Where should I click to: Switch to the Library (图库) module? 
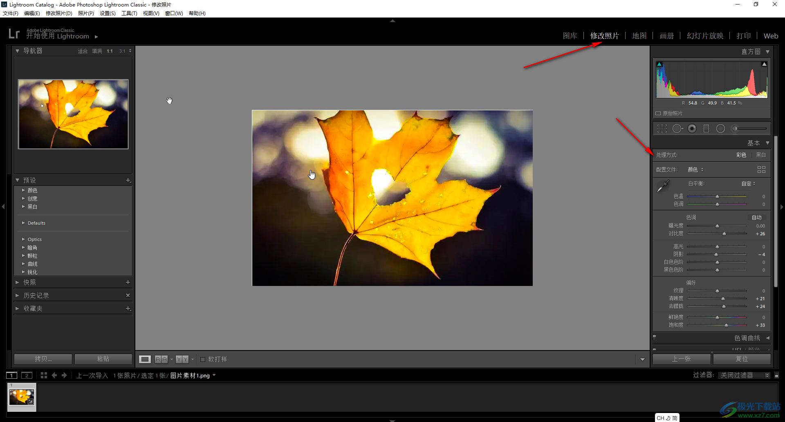570,36
